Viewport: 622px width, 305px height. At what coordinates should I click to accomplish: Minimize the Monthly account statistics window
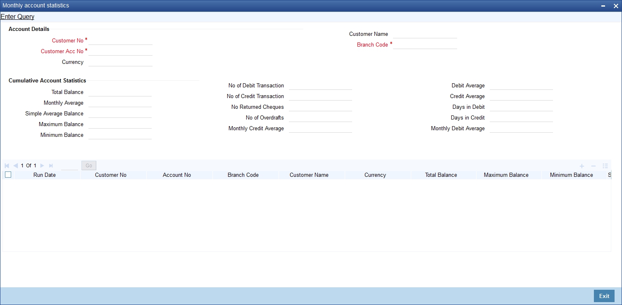(603, 6)
